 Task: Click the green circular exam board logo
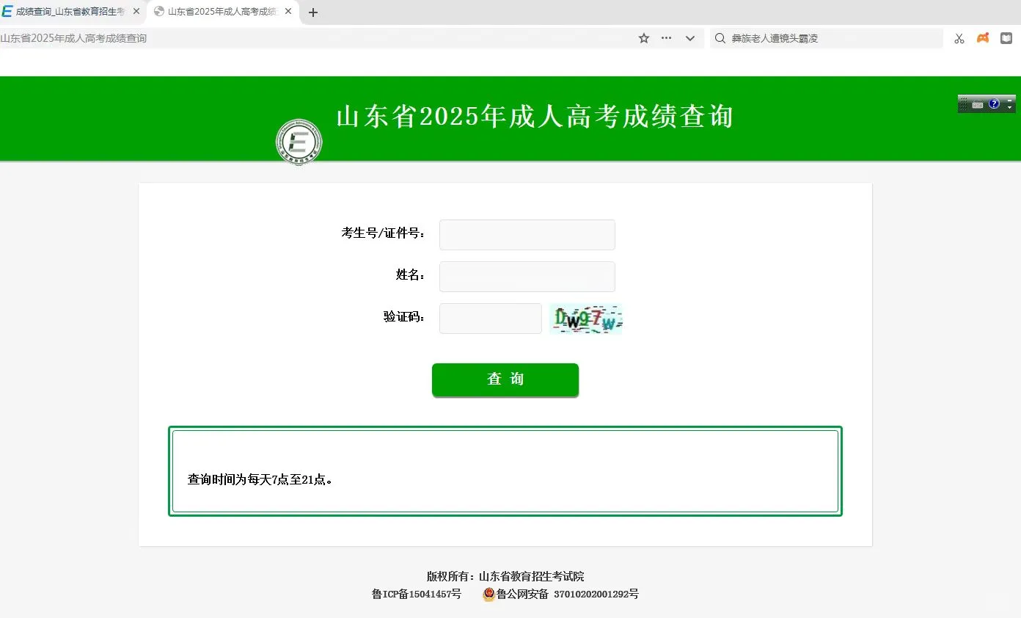(x=299, y=141)
